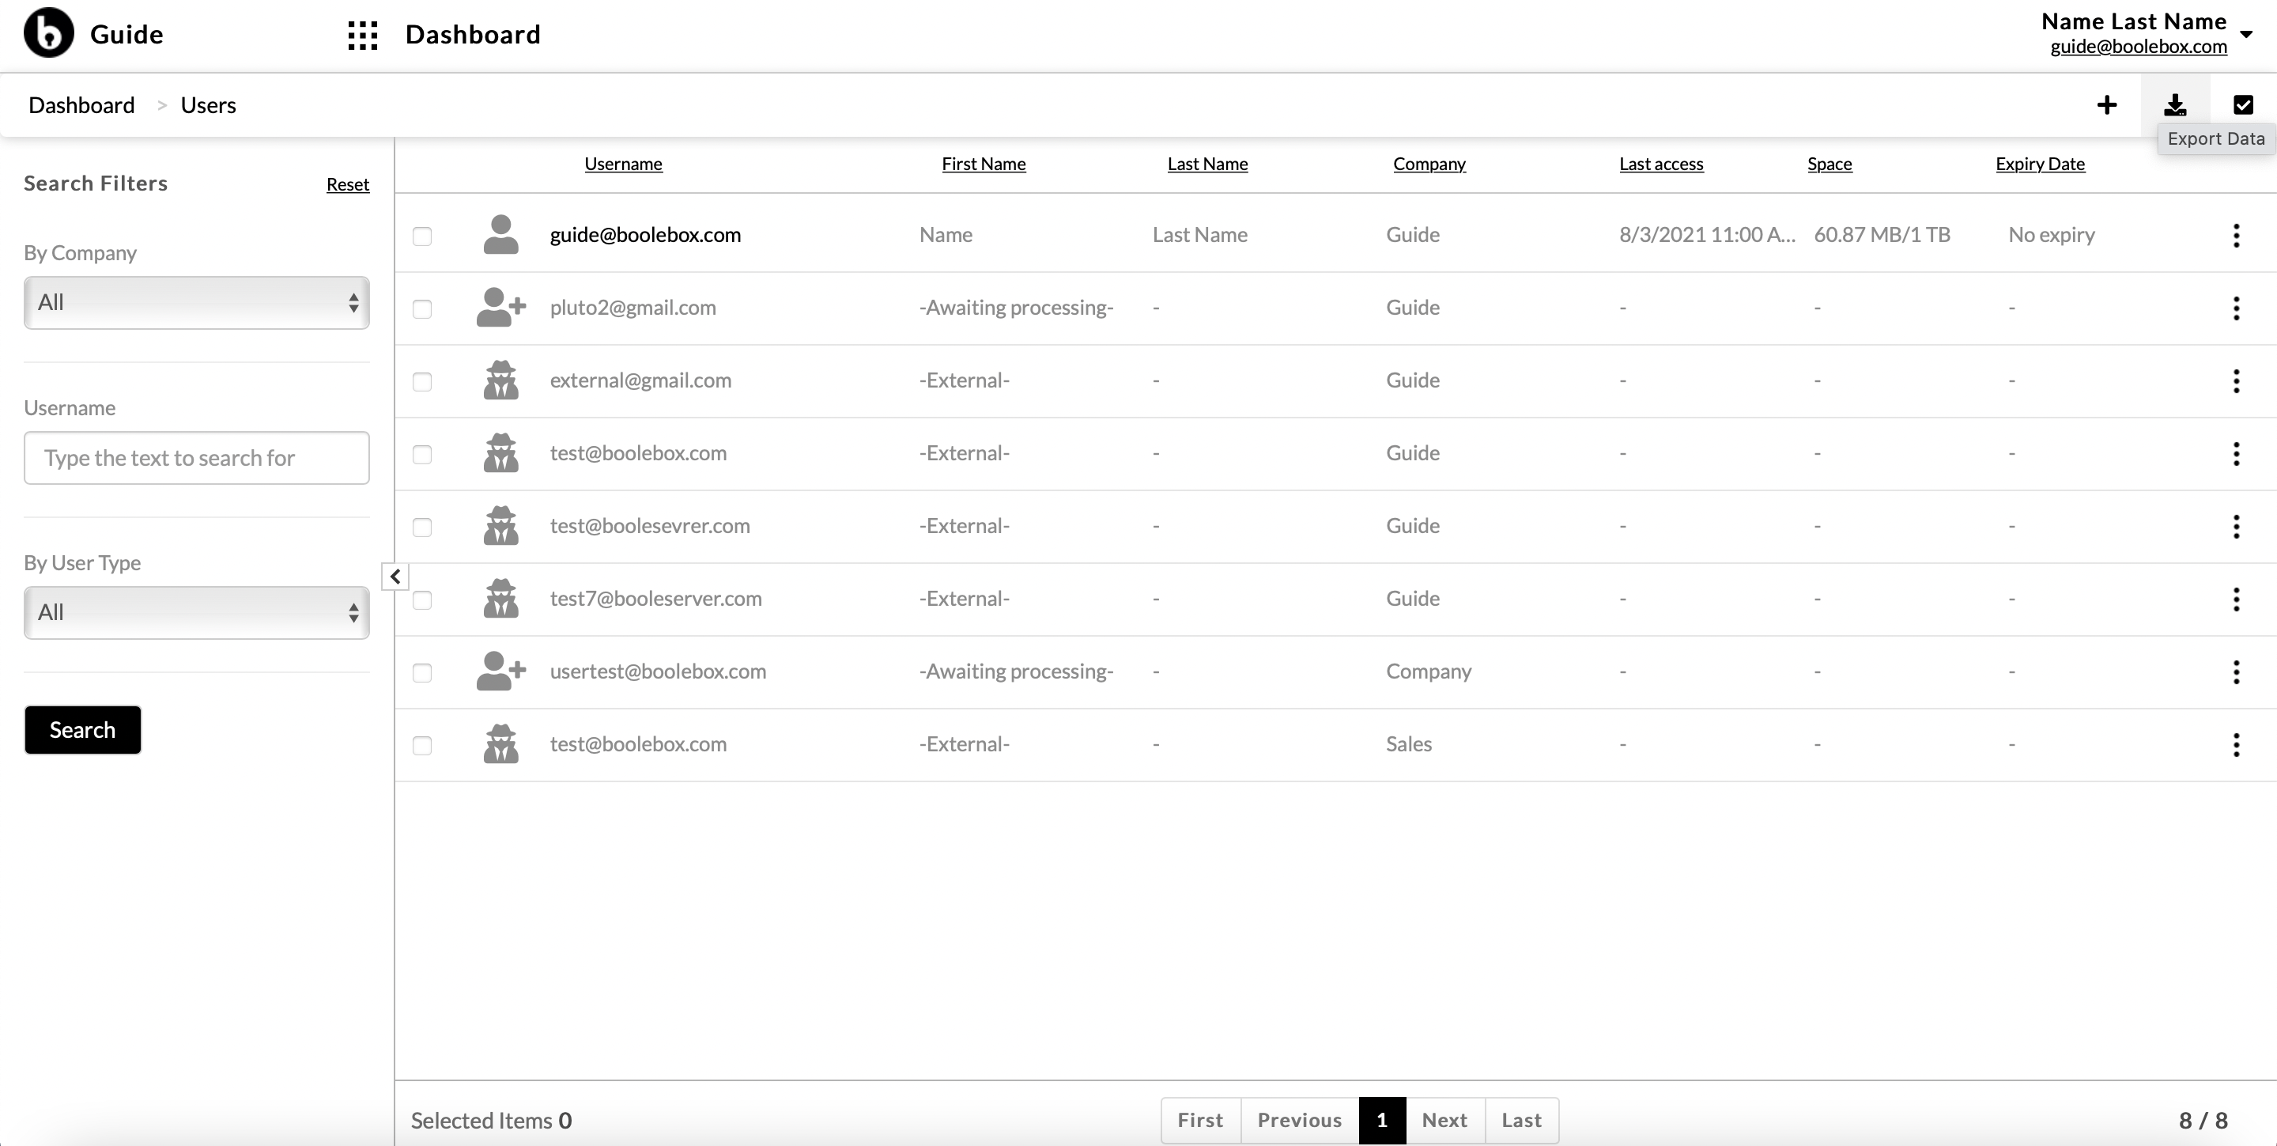Open more options for test@boolesevrer.com row
2277x1146 pixels.
[2237, 526]
